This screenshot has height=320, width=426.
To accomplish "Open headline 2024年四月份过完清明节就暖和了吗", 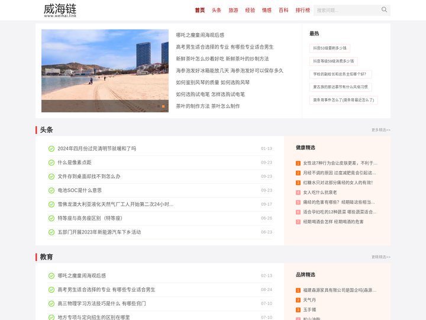I will [96, 149].
